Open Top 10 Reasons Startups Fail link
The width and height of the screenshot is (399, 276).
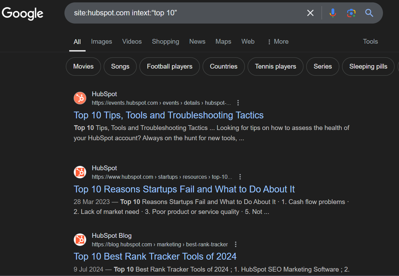point(184,189)
